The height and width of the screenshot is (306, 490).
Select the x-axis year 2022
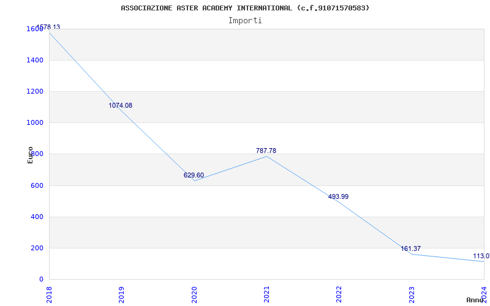(x=339, y=295)
